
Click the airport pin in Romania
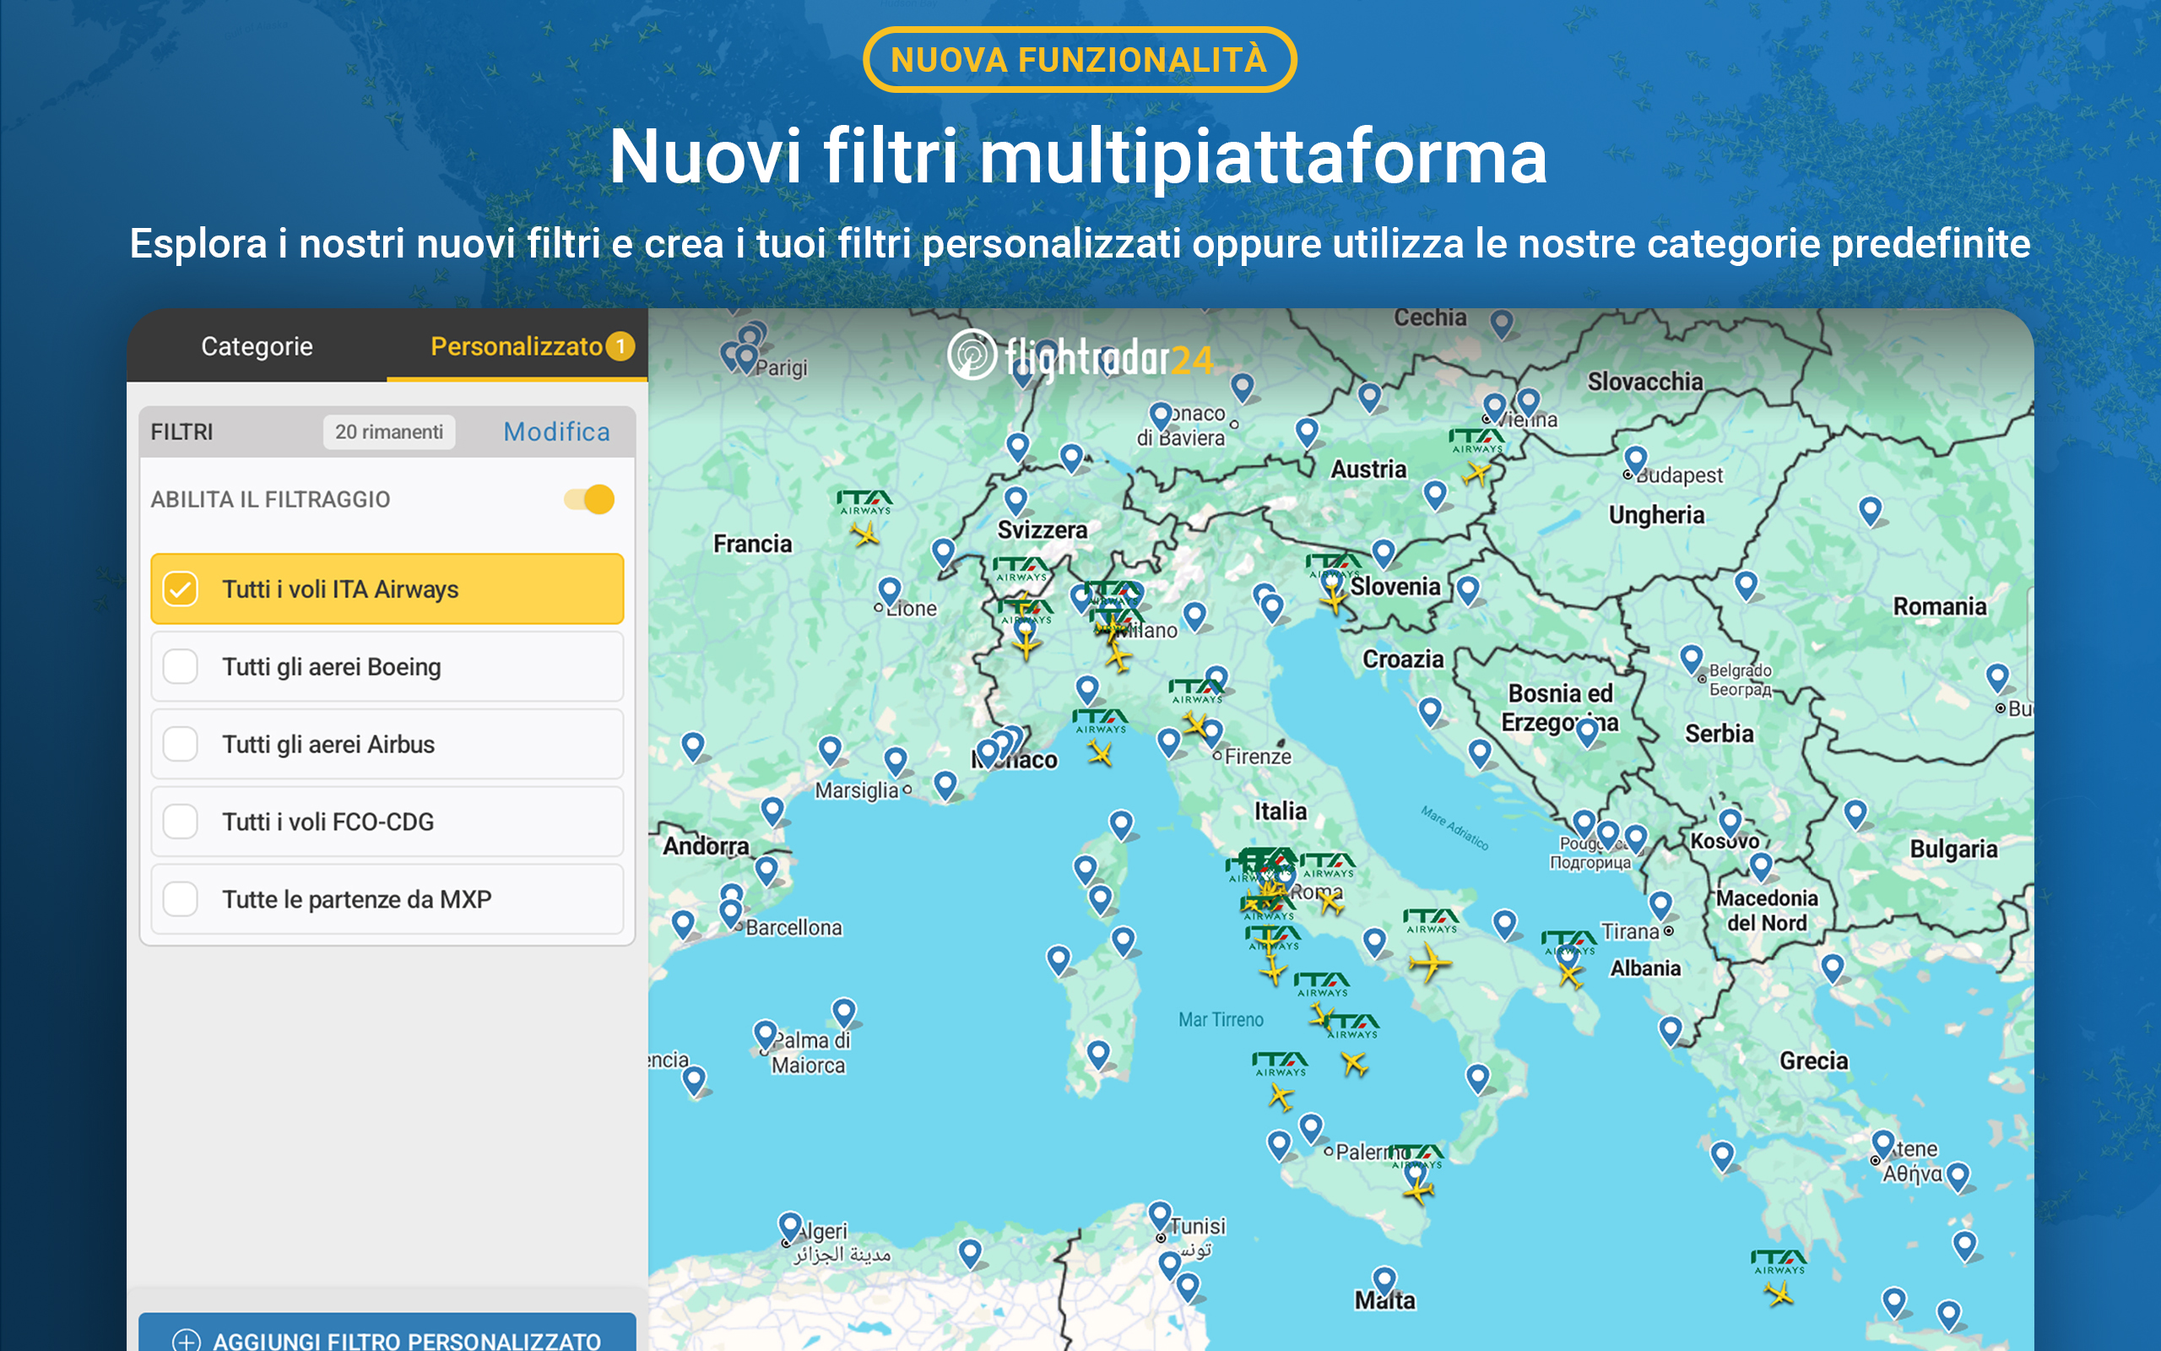coord(1870,511)
